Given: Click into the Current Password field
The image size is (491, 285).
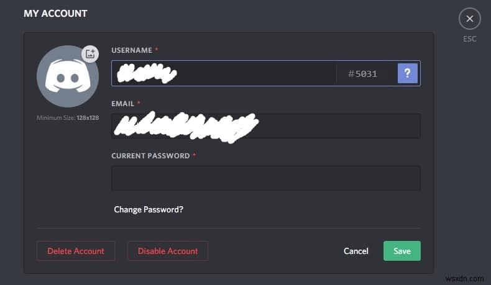Looking at the screenshot, I should click(x=266, y=178).
